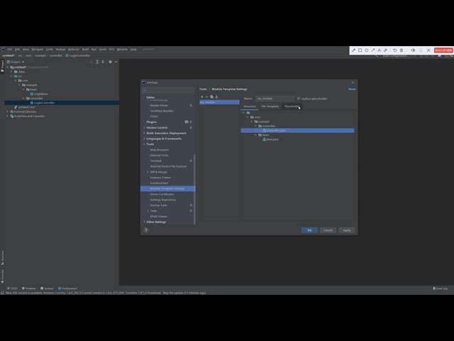
Task: Toggle the replace placeholder checkbox
Action: [299, 99]
